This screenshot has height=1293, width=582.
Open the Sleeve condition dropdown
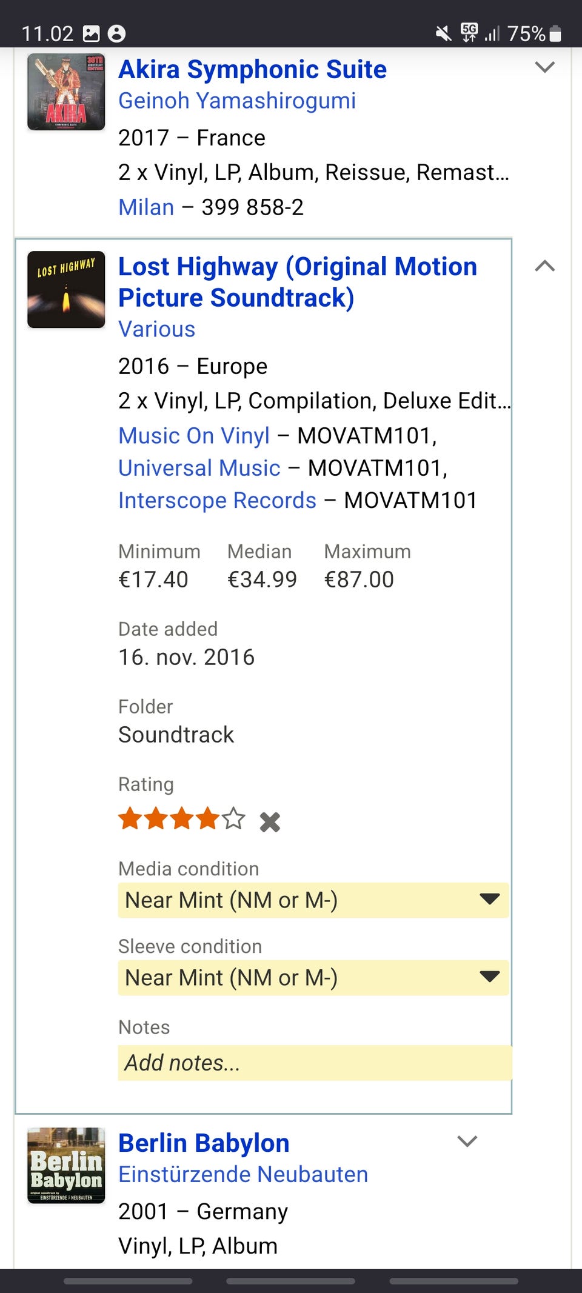tap(313, 978)
